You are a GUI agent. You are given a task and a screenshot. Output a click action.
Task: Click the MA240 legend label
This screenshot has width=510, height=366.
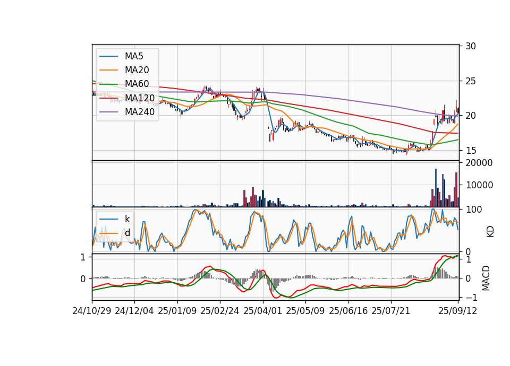140,112
